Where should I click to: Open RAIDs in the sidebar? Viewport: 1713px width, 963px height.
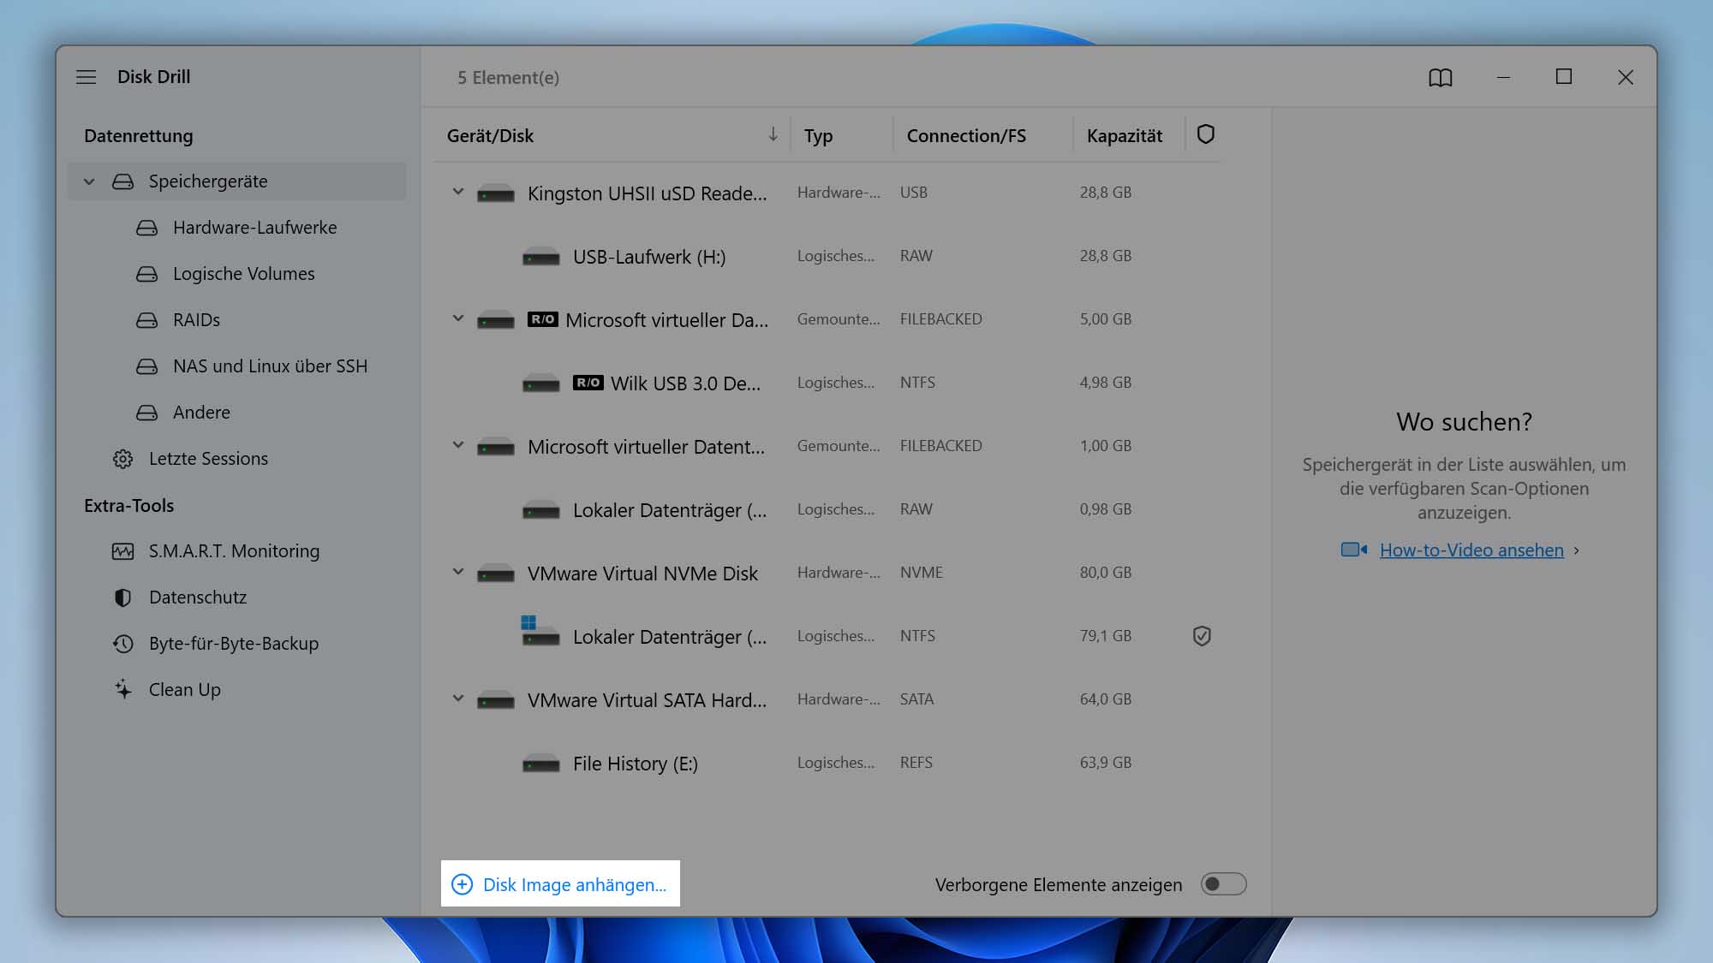tap(196, 320)
